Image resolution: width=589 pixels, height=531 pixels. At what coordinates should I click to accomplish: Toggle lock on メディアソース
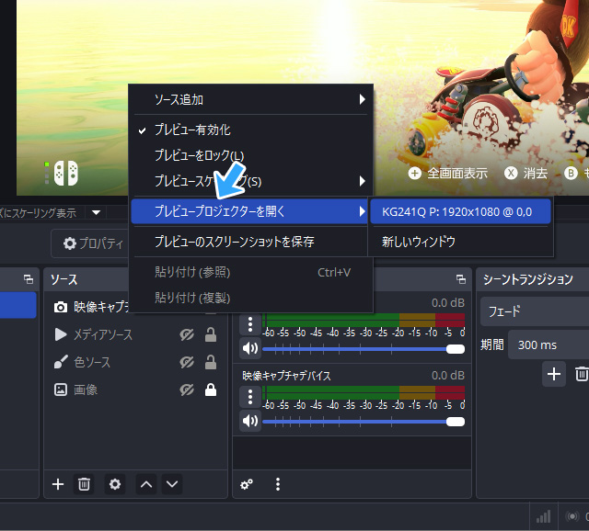coord(211,334)
